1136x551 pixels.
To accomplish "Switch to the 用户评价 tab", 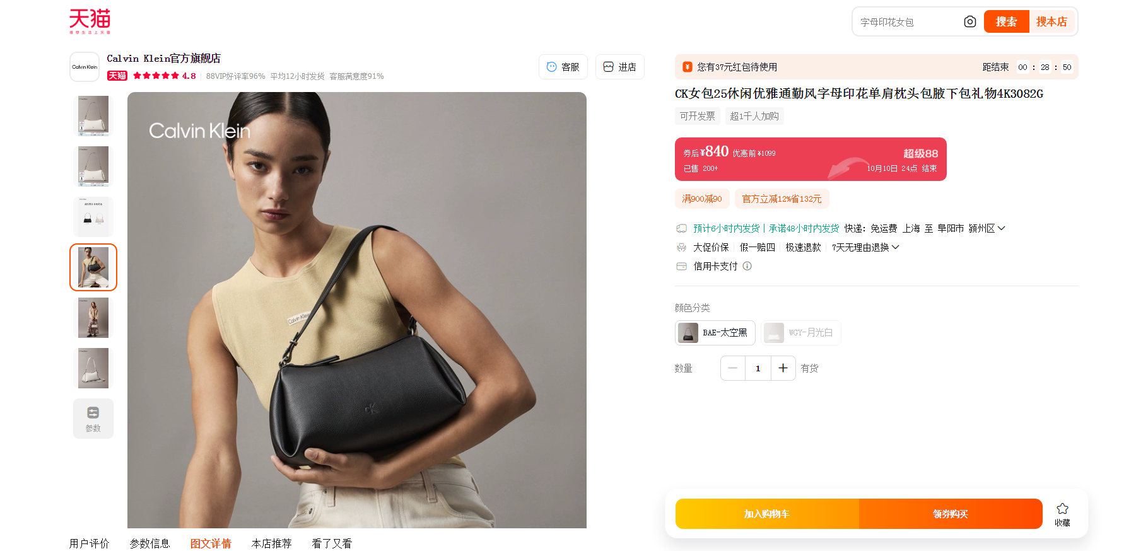I will pyautogui.click(x=90, y=543).
